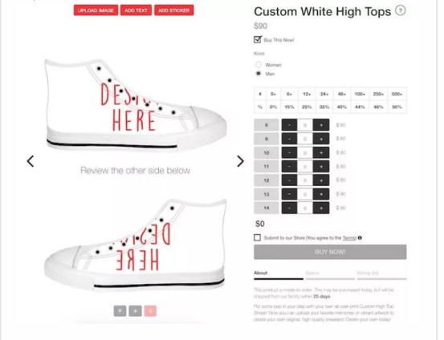Click the Upload Image button

(x=96, y=10)
